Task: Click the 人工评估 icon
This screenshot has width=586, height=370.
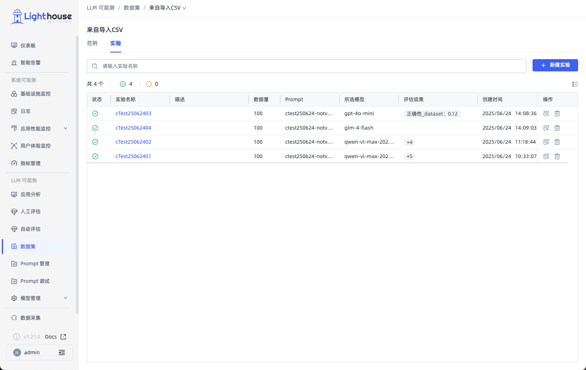Action: tap(14, 211)
